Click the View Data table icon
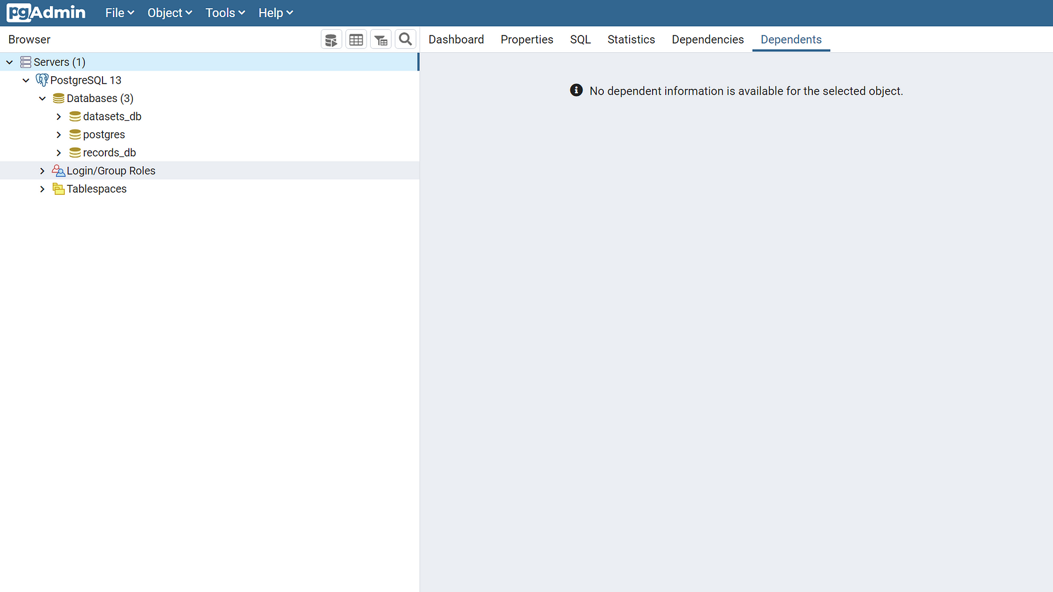 click(356, 40)
